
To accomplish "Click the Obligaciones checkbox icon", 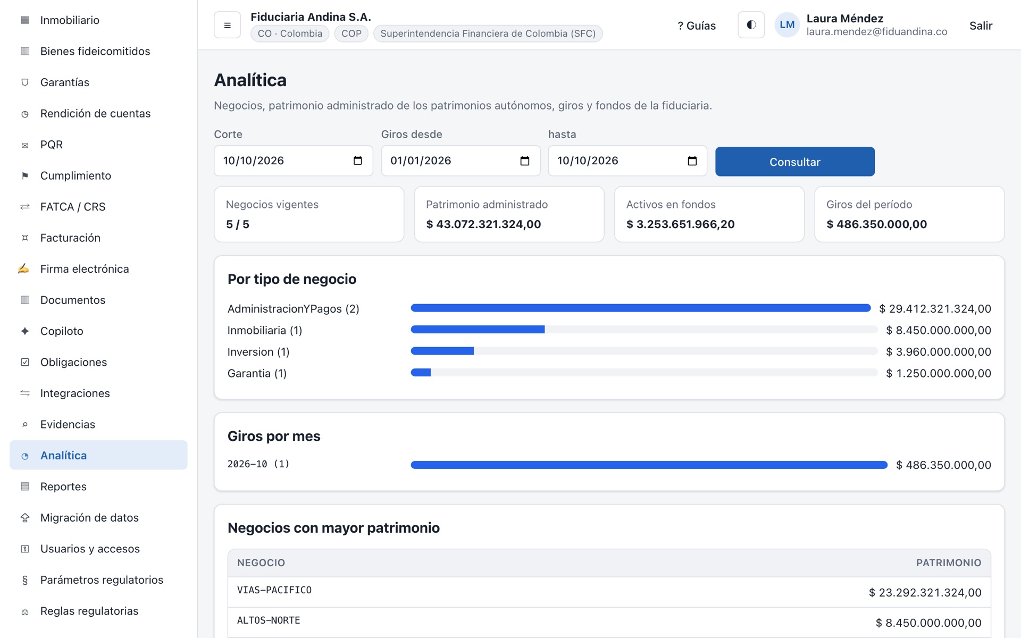I will point(25,362).
